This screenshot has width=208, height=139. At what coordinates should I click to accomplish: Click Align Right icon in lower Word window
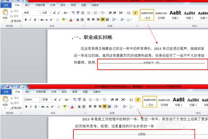100,106
